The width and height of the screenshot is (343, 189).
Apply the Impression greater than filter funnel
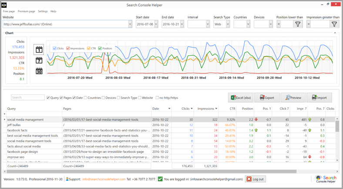point(334,24)
